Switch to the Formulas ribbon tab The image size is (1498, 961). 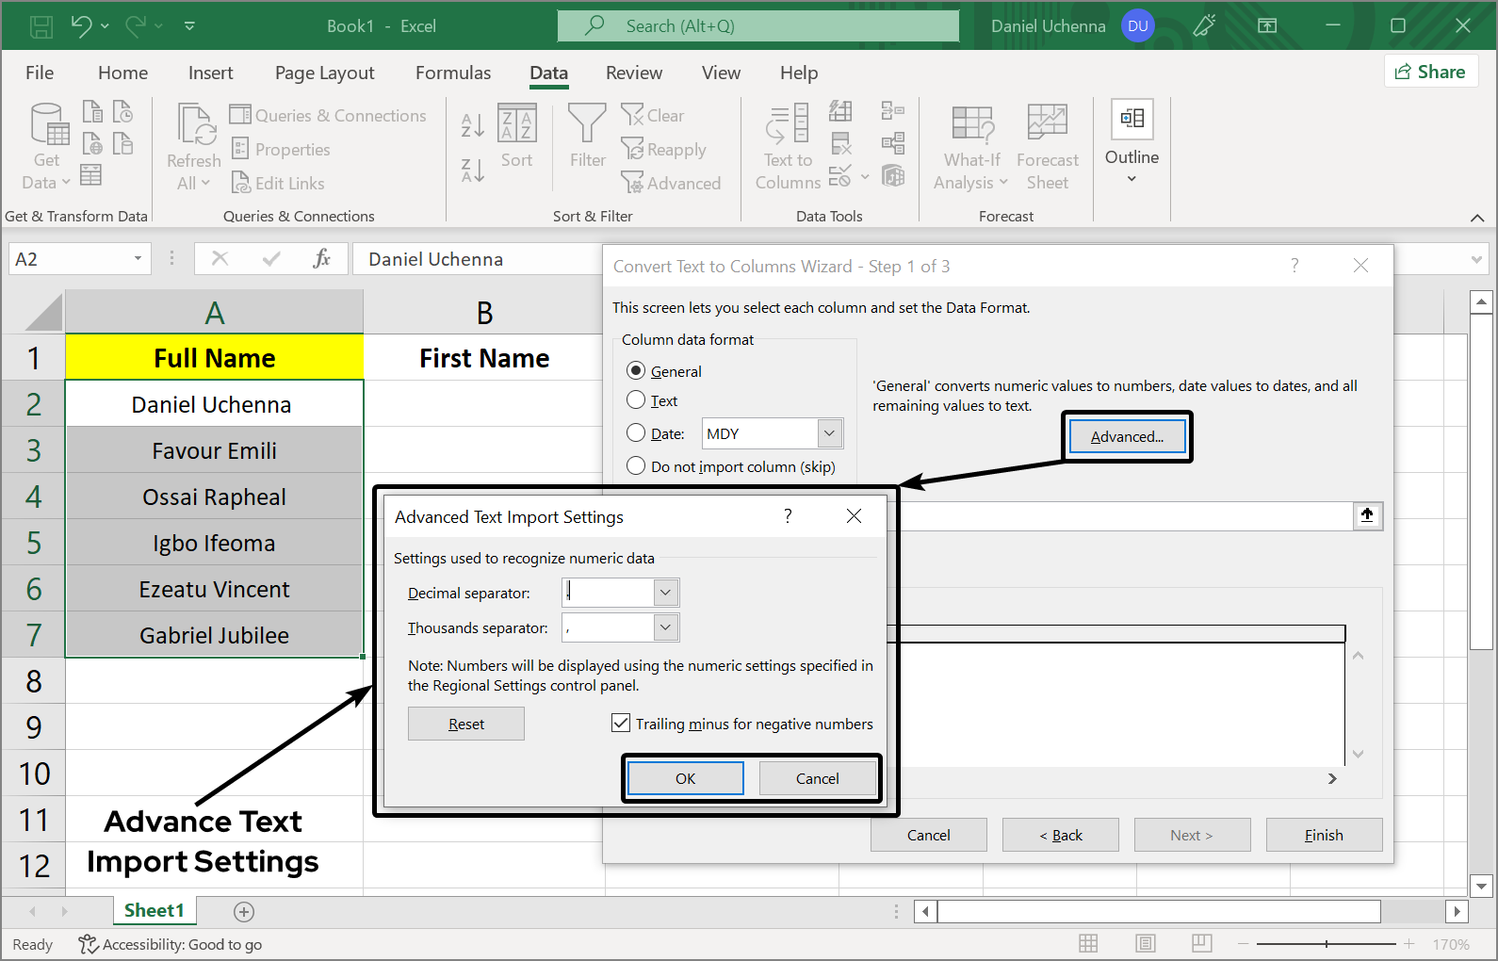click(453, 73)
